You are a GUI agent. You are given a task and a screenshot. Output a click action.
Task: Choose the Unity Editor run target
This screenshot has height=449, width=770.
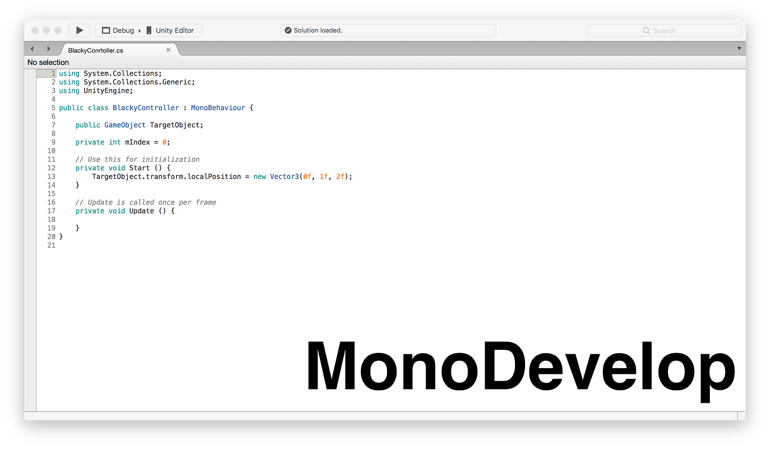click(175, 30)
